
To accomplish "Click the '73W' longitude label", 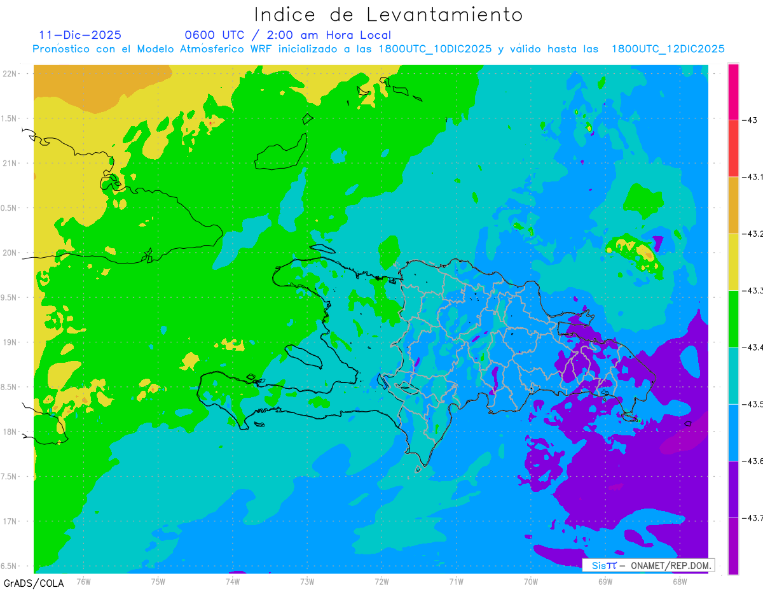I will click(x=307, y=581).
